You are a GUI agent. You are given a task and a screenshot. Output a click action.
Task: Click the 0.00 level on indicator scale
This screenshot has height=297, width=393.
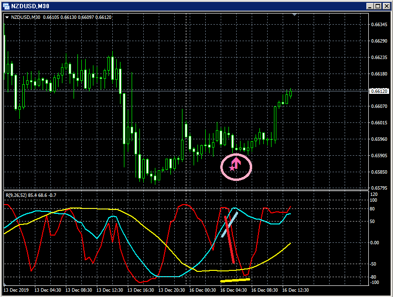(x=375, y=243)
